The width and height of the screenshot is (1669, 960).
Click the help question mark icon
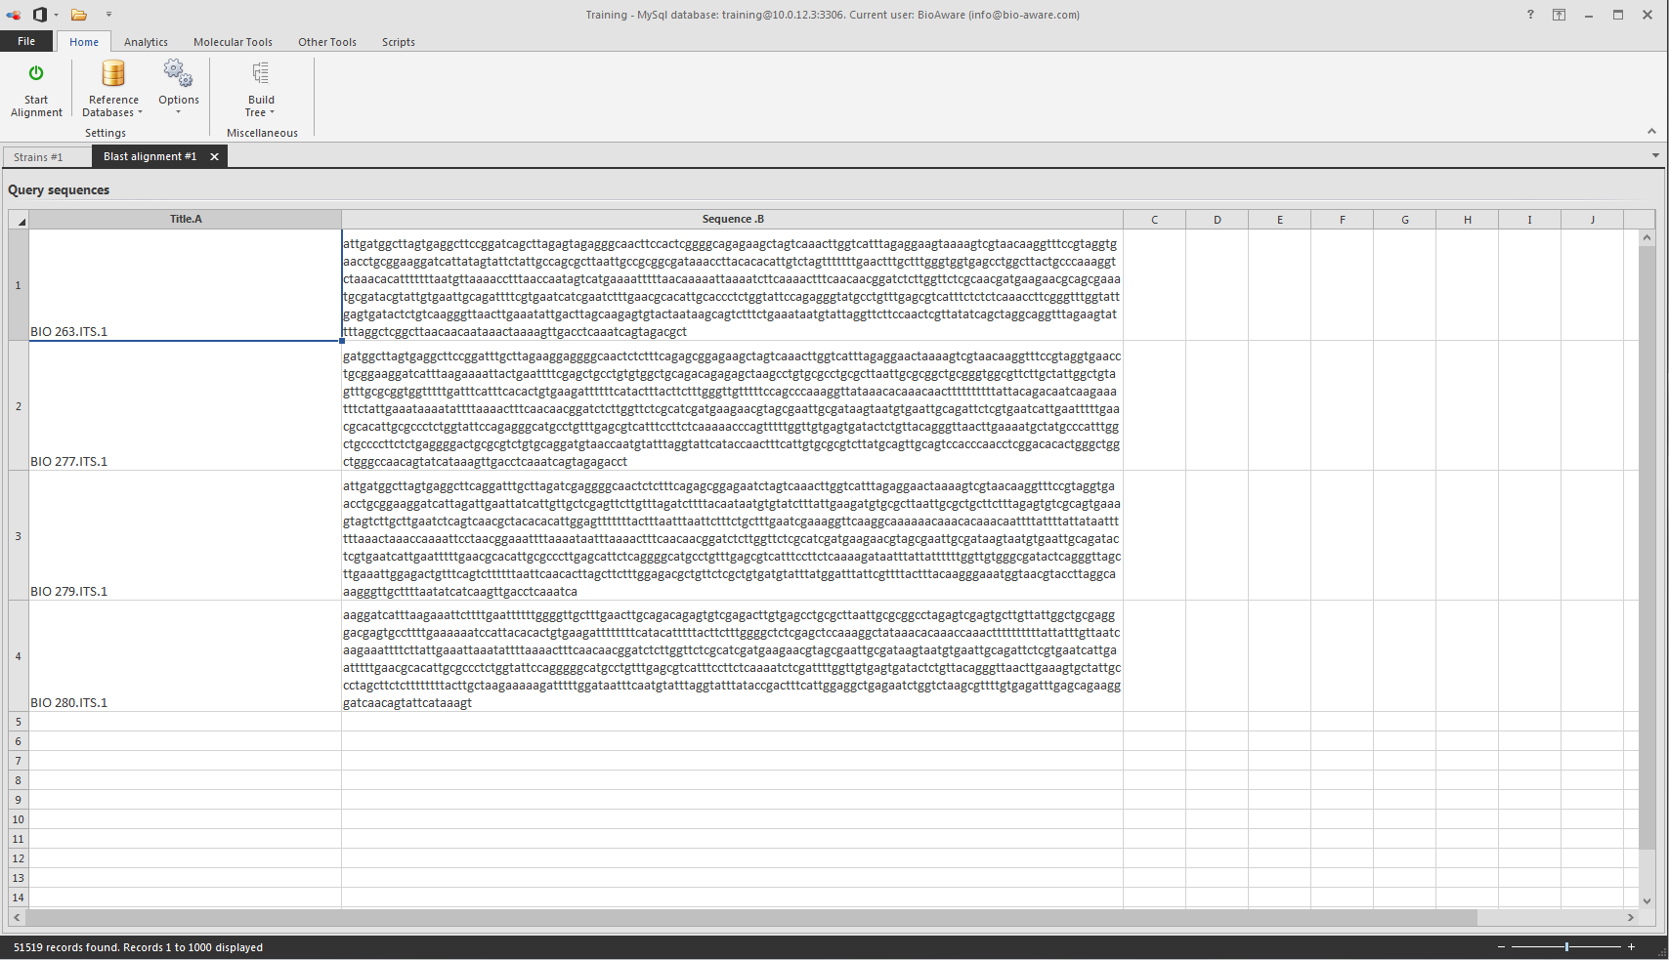tap(1530, 15)
